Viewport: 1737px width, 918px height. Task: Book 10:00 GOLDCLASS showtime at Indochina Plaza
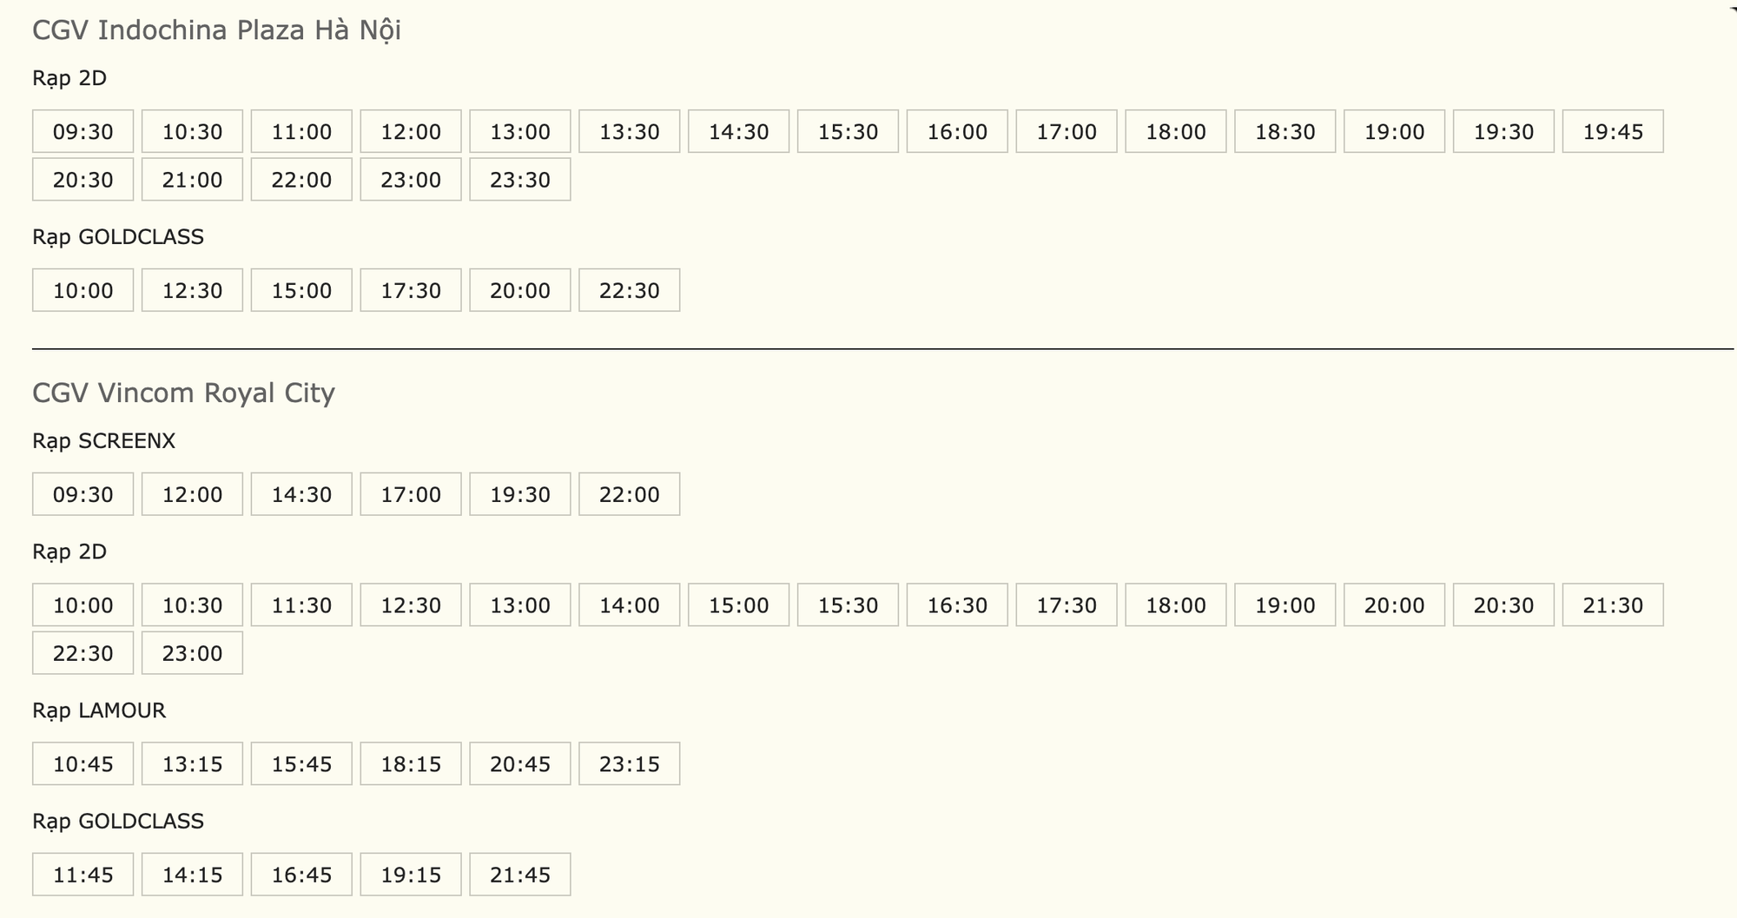83,290
